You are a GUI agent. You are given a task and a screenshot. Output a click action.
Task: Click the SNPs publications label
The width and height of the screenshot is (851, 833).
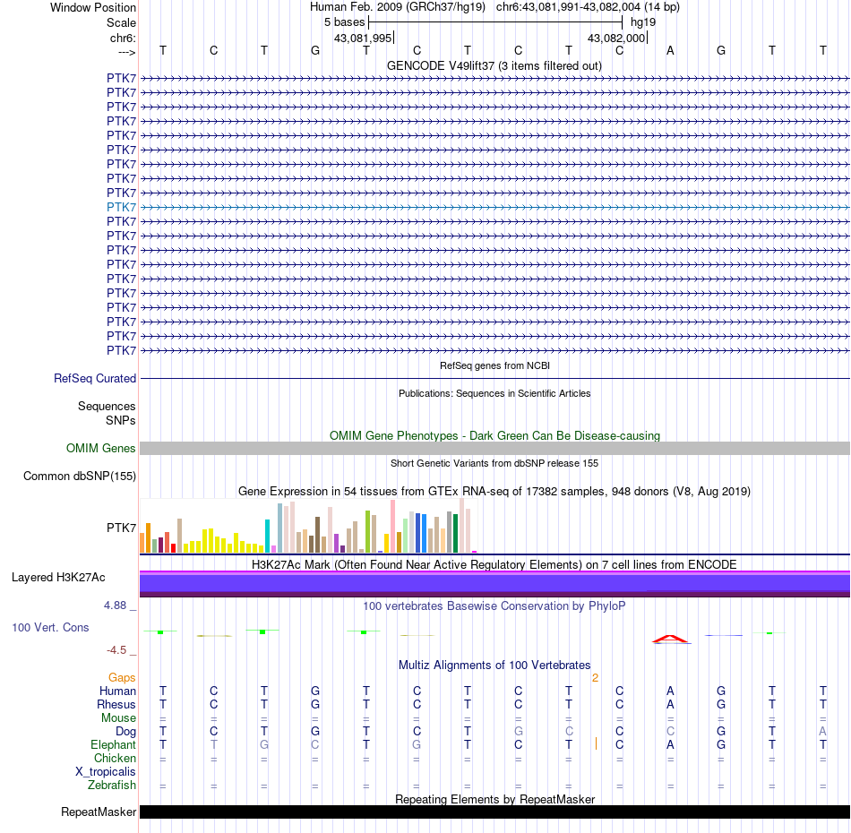tap(121, 420)
